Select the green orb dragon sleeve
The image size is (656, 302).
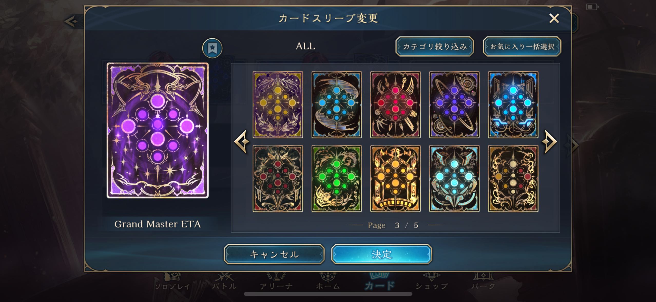click(x=337, y=179)
